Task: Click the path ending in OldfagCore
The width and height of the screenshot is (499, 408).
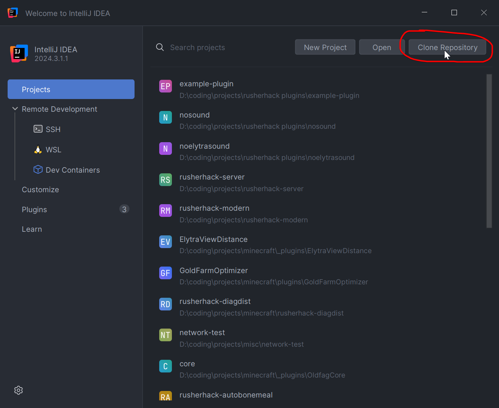Action: point(262,375)
